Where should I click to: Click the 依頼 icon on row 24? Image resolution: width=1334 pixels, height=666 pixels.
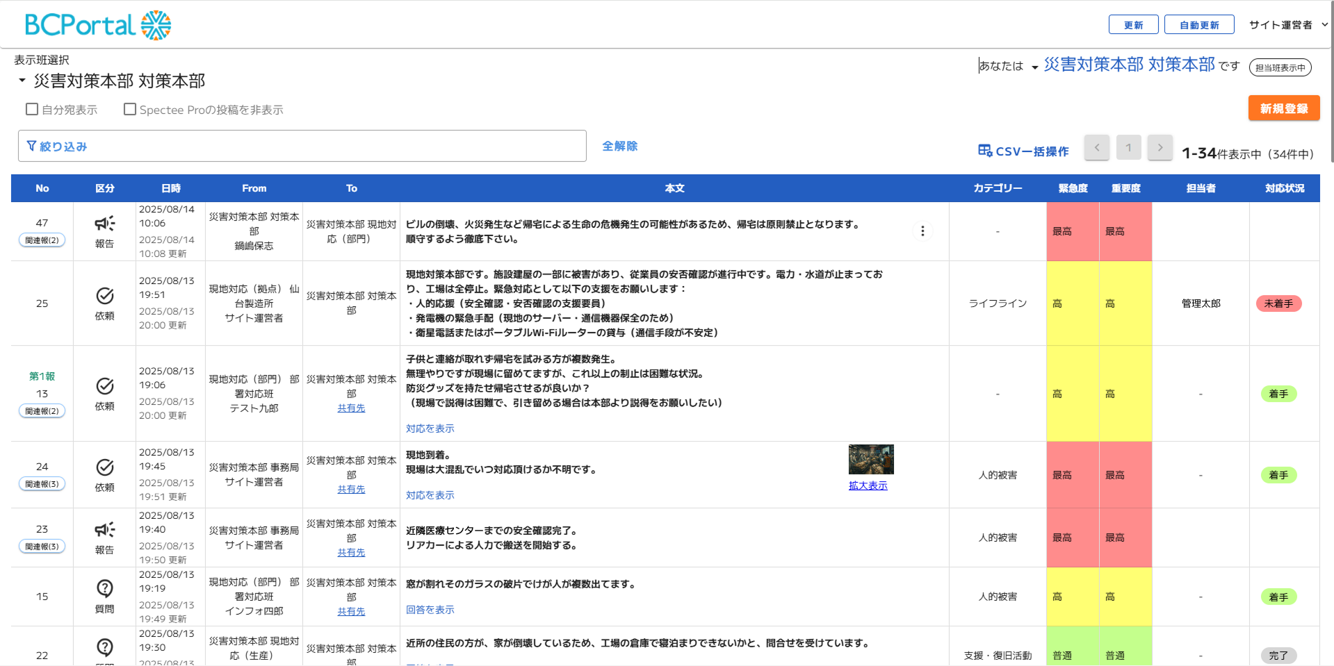coord(104,466)
